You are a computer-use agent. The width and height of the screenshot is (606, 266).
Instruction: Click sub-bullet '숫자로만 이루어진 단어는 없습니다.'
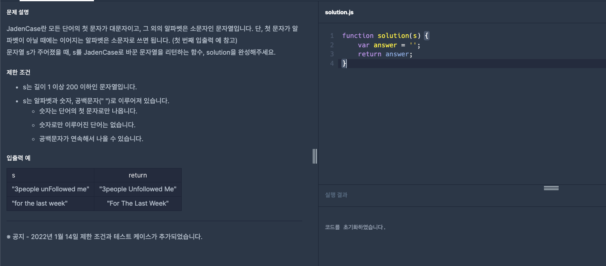click(87, 125)
